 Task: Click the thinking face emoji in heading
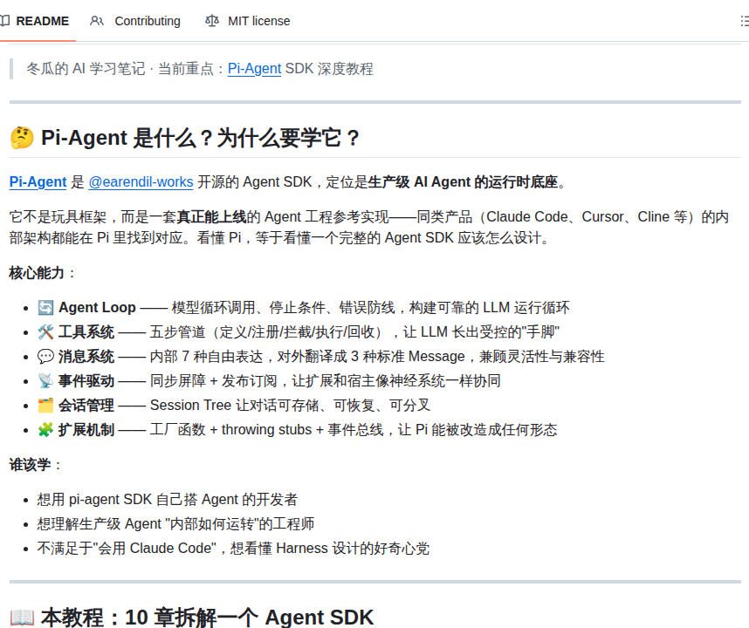(x=22, y=138)
